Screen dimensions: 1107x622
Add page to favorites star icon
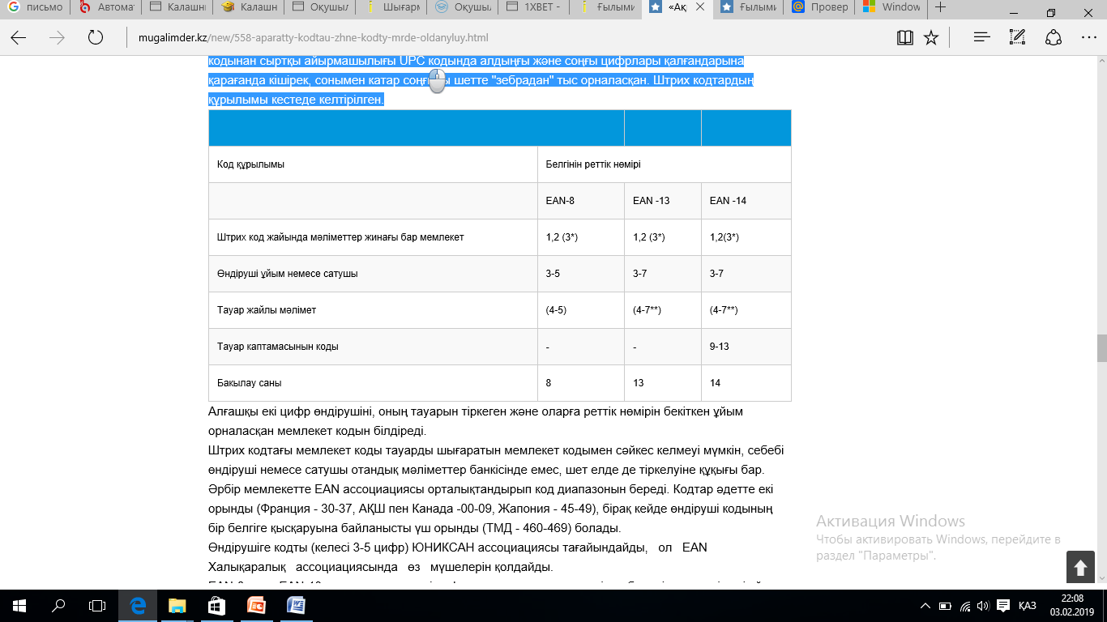pyautogui.click(x=931, y=37)
